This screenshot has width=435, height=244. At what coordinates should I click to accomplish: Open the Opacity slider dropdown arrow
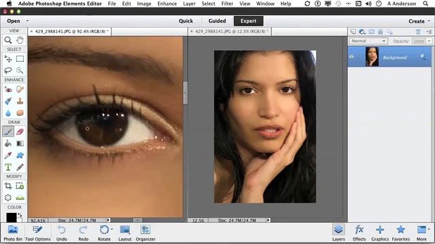[429, 41]
